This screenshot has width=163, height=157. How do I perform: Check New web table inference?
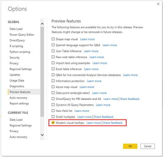[x=53, y=57]
